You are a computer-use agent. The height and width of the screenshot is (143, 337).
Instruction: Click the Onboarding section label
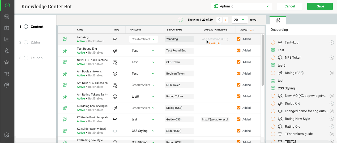(x=279, y=30)
